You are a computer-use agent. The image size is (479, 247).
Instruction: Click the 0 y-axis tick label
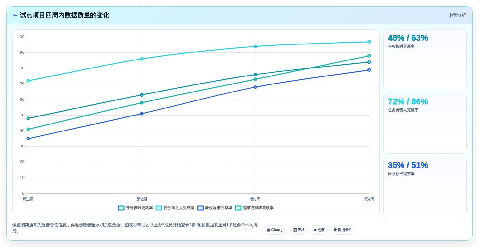coord(23,193)
